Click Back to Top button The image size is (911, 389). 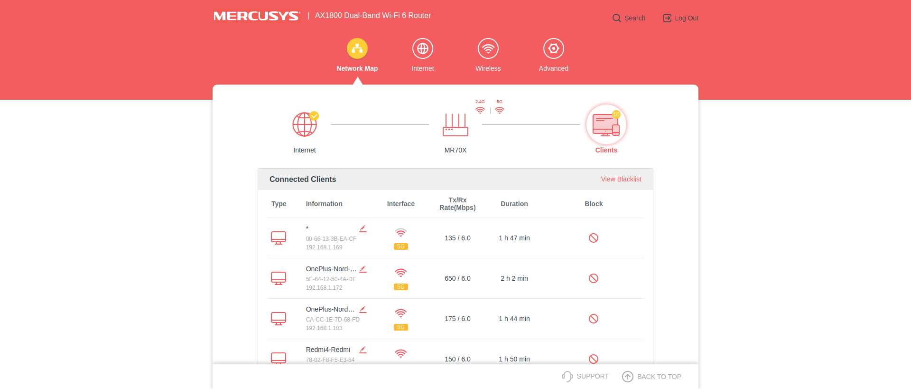coord(651,377)
